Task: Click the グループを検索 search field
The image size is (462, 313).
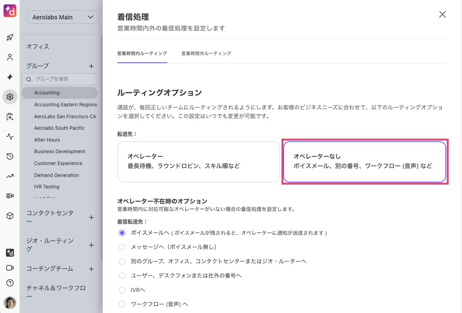Action: tap(64, 79)
